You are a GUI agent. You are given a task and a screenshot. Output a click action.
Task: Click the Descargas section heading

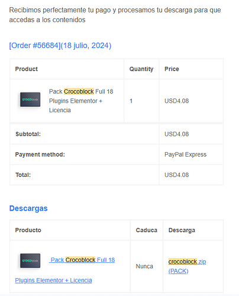tap(28, 208)
